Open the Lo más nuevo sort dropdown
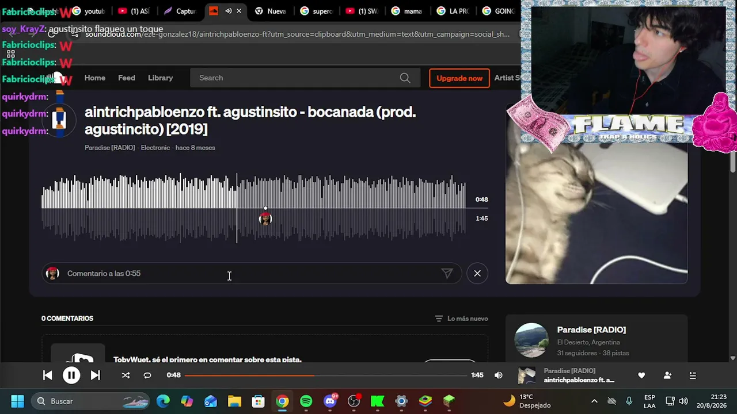This screenshot has width=737, height=414. click(461, 319)
